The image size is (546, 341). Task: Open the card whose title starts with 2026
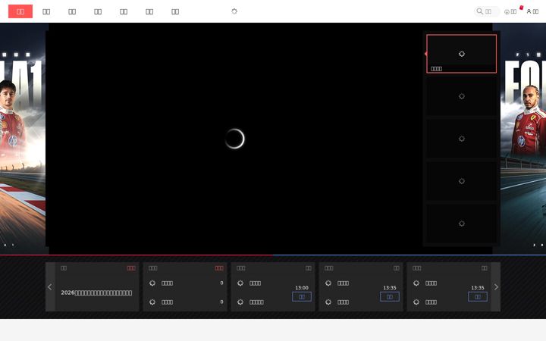tap(97, 286)
